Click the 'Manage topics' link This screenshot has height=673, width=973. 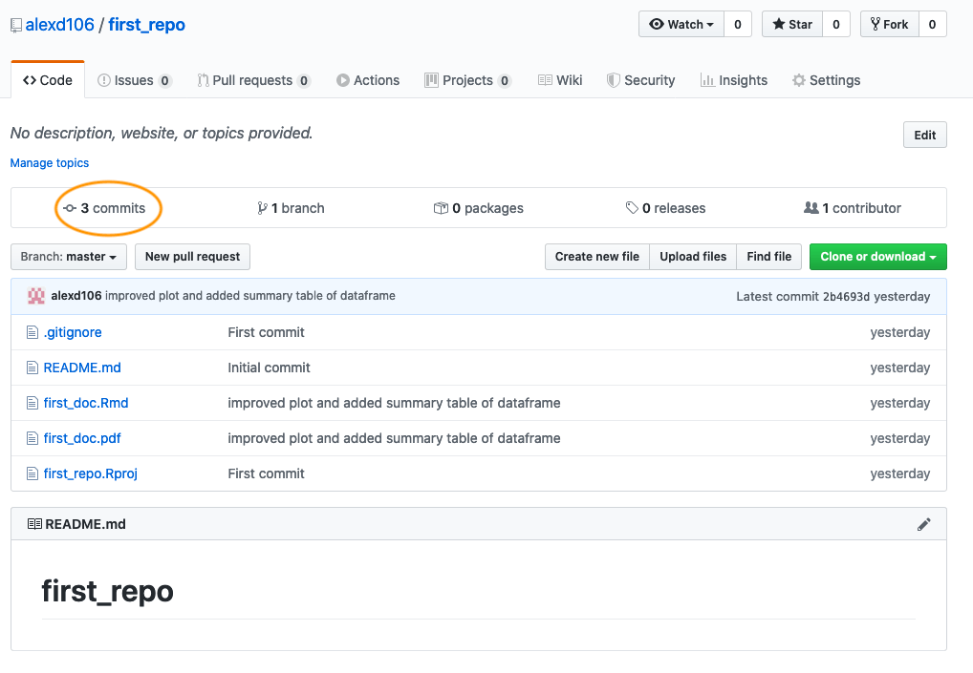point(49,163)
